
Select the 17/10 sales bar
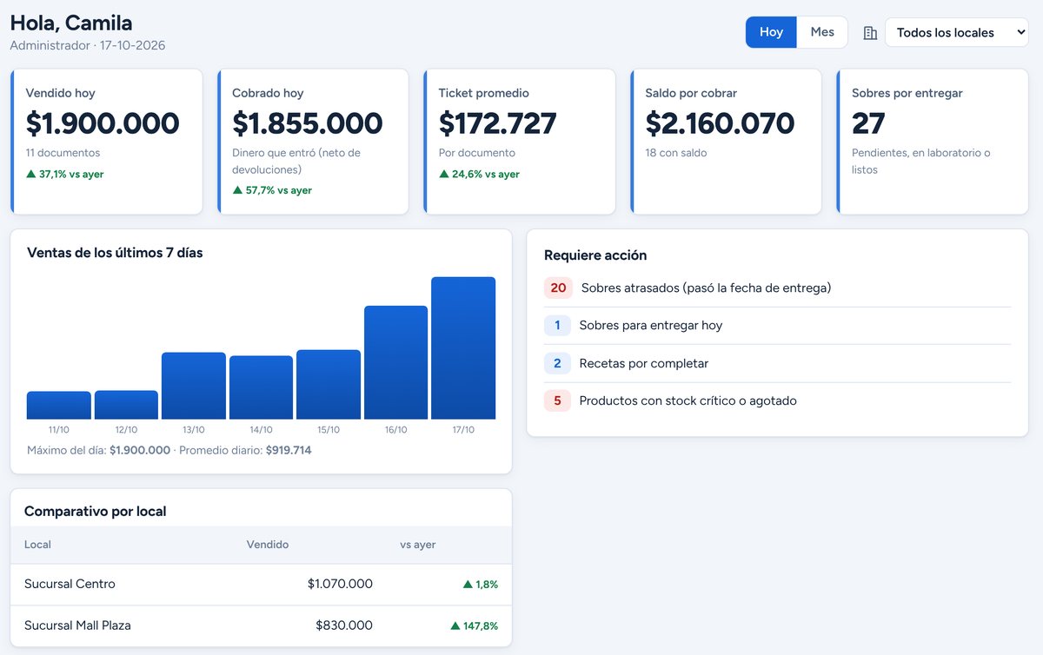click(463, 348)
